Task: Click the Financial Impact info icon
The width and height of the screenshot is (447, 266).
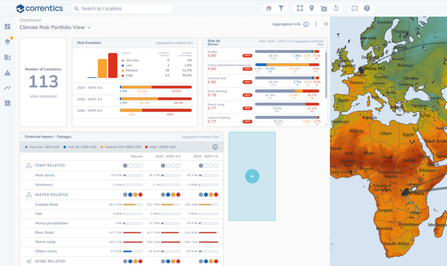Action: pyautogui.click(x=215, y=147)
